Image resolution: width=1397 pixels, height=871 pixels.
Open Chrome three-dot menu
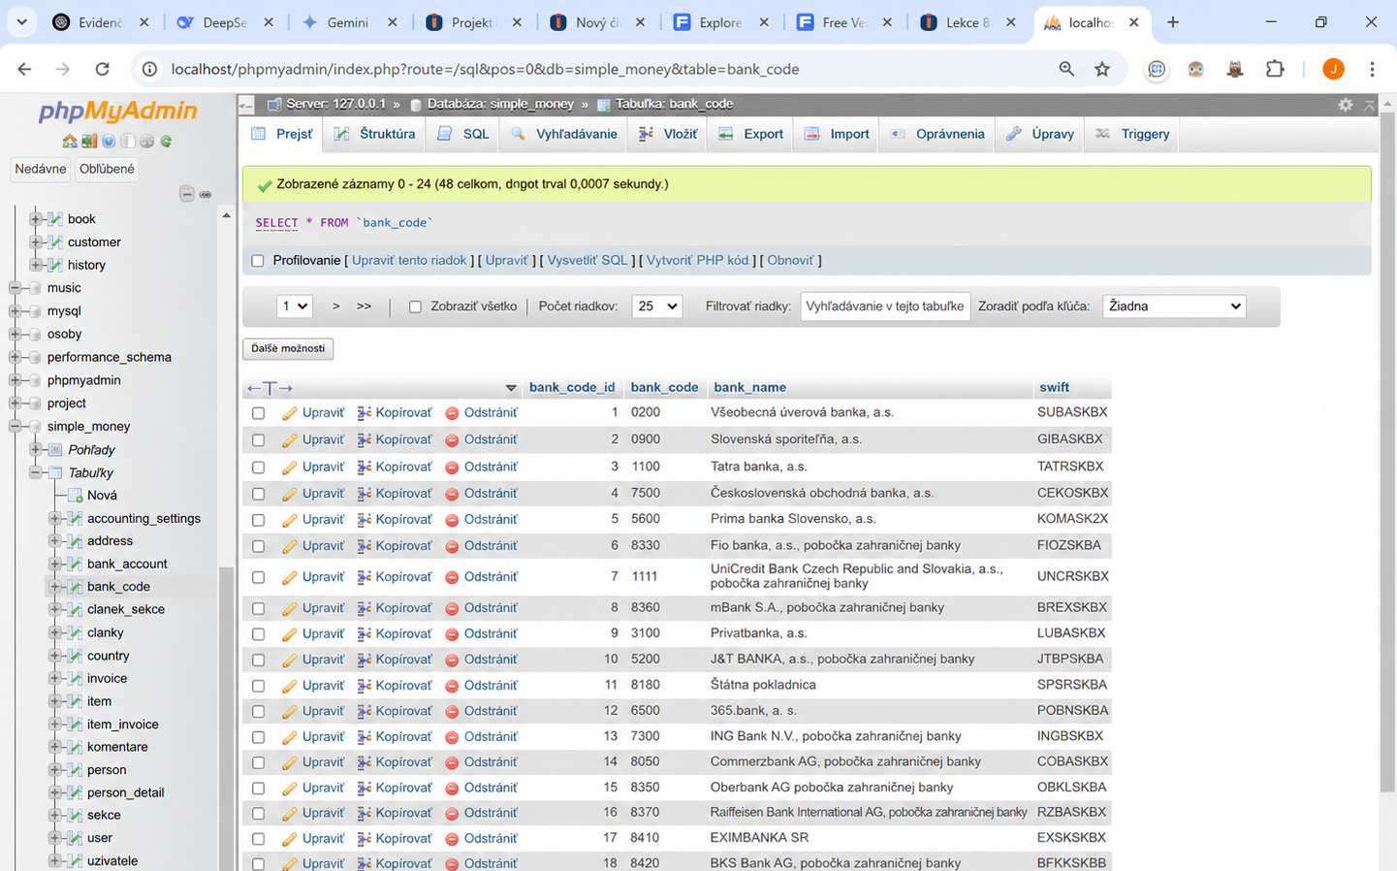coord(1372,69)
